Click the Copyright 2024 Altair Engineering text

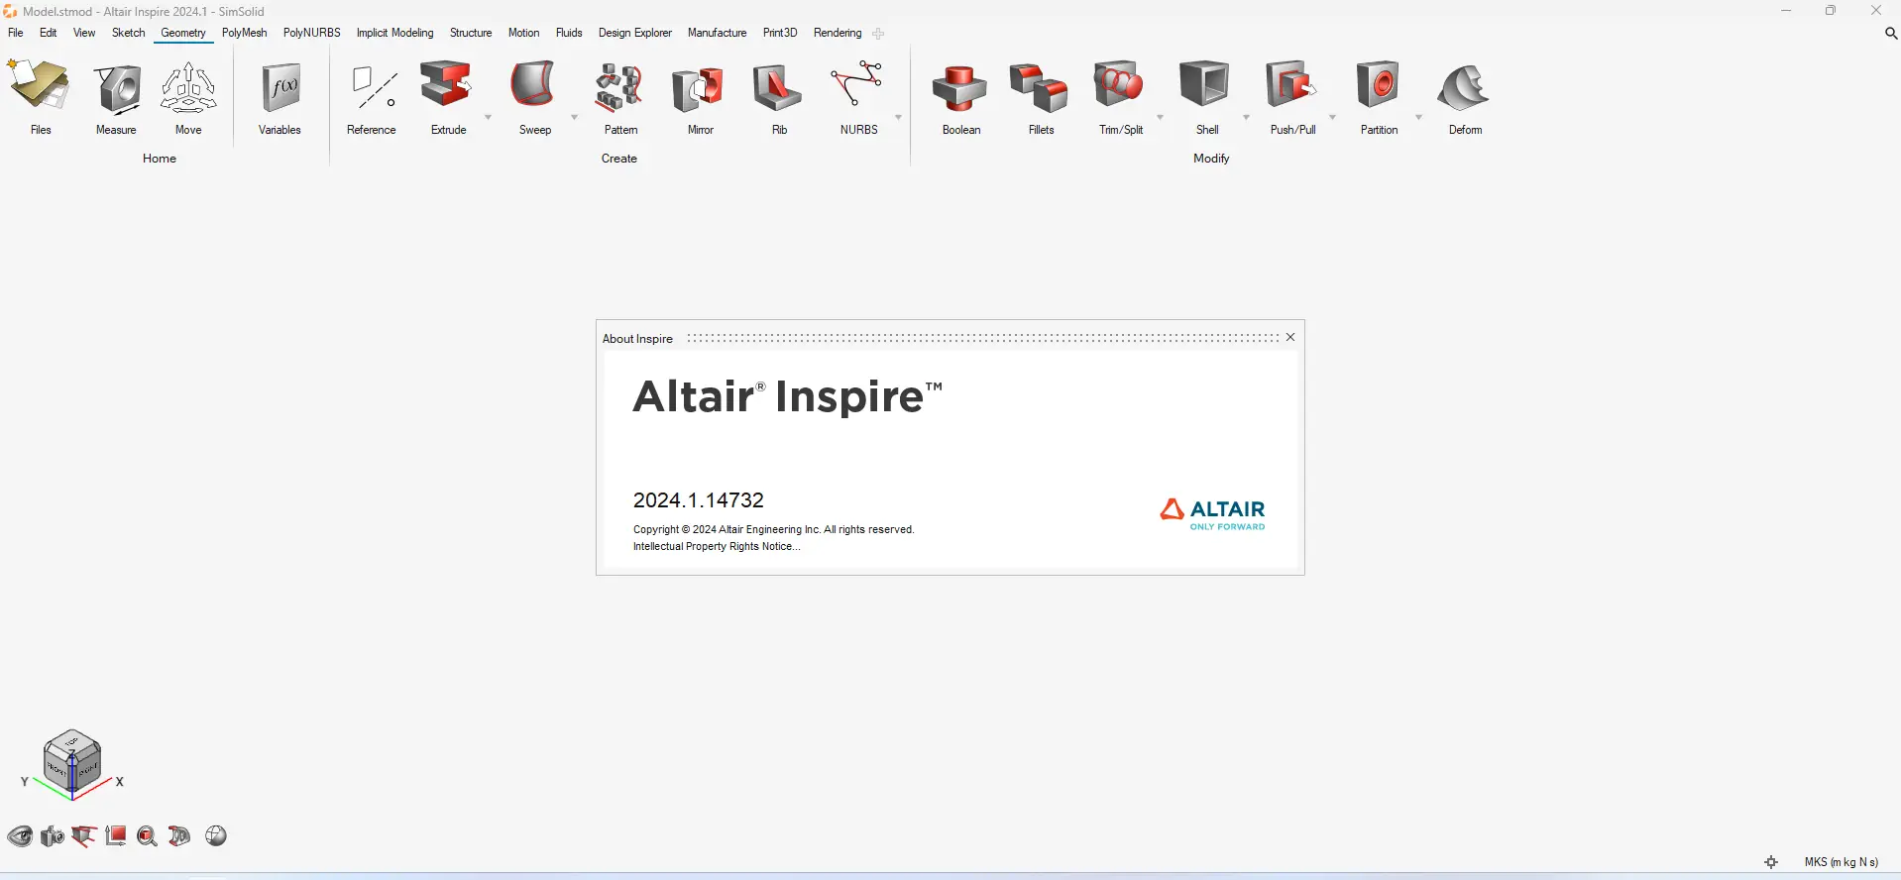[774, 529]
